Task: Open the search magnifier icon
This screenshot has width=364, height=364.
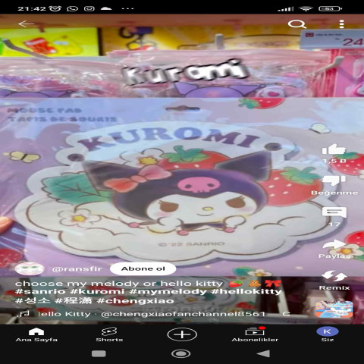Action: click(x=297, y=24)
